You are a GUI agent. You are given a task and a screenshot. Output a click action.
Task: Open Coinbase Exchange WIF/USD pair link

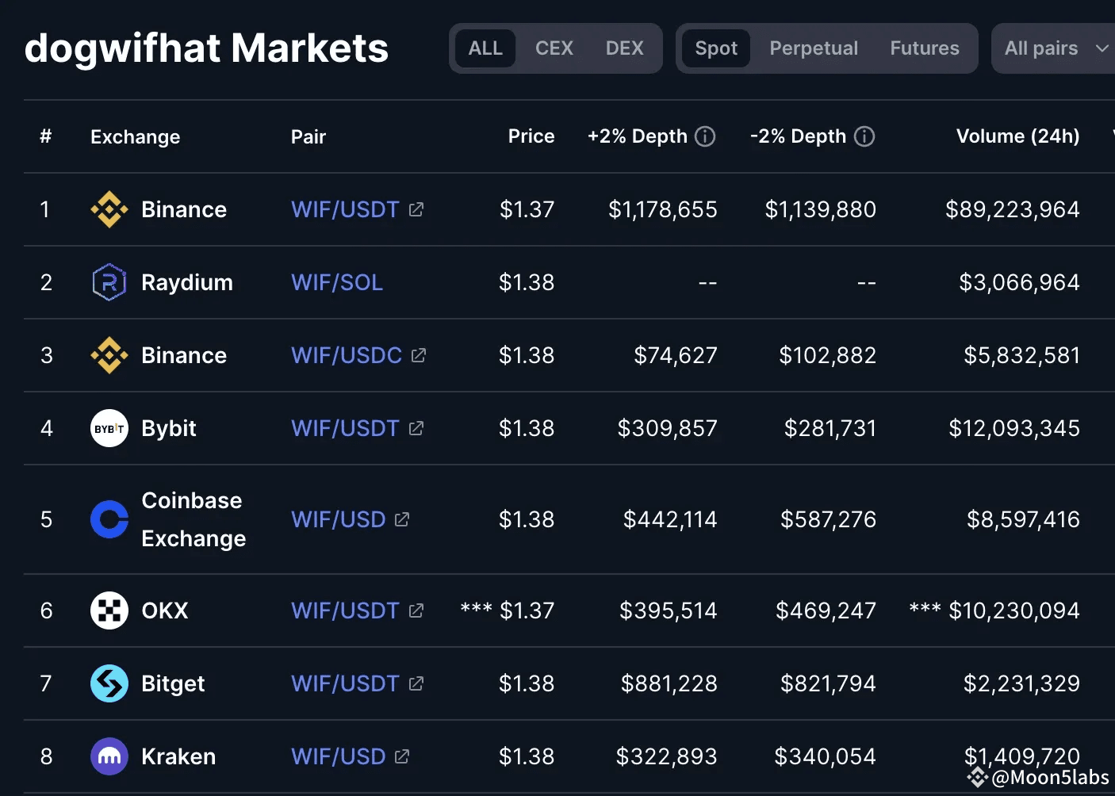[339, 519]
